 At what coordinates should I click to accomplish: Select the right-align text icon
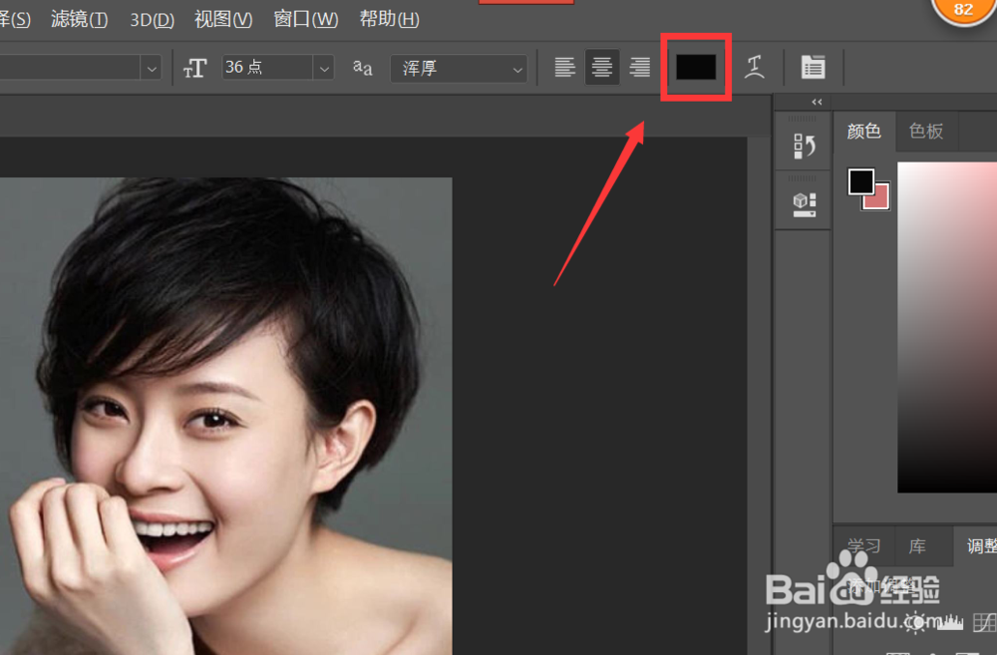[639, 67]
